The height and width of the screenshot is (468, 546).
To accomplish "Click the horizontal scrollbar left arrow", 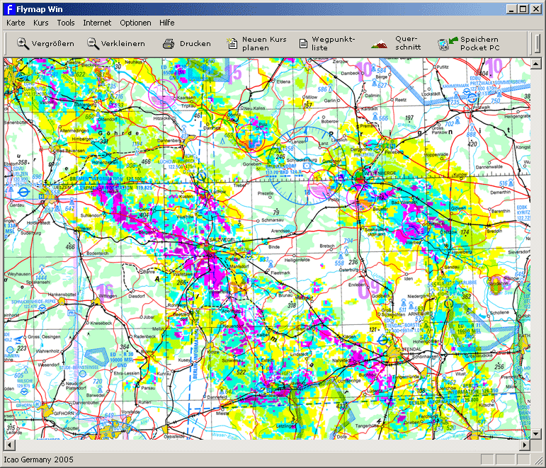I will click(x=9, y=445).
